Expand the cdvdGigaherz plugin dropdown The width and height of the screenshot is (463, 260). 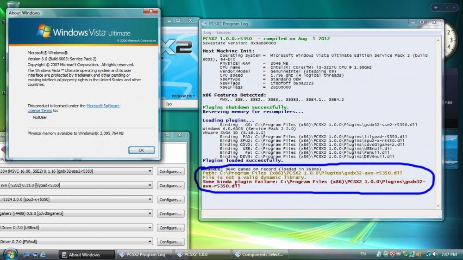[x=150, y=213]
